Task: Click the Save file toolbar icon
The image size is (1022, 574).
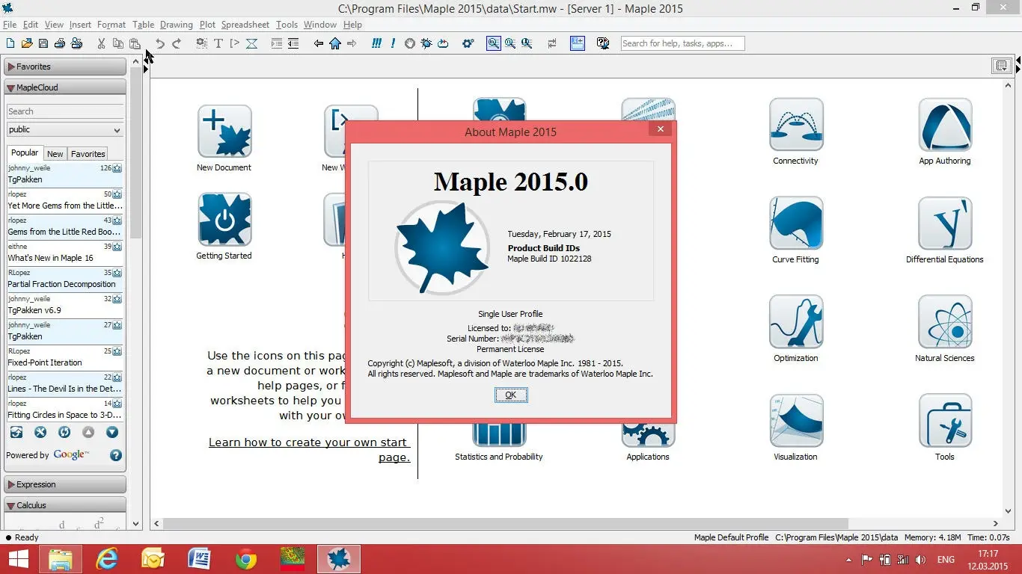Action: (x=43, y=43)
